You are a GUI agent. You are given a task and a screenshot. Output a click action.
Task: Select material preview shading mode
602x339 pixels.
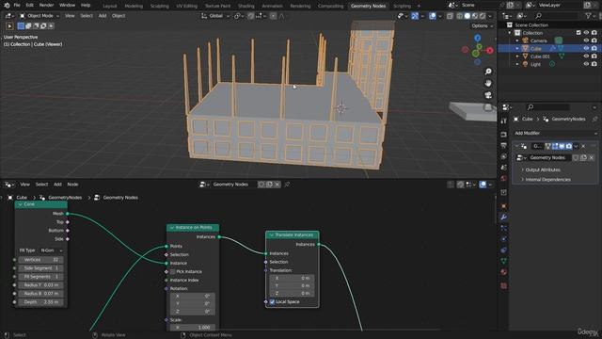tap(475, 16)
